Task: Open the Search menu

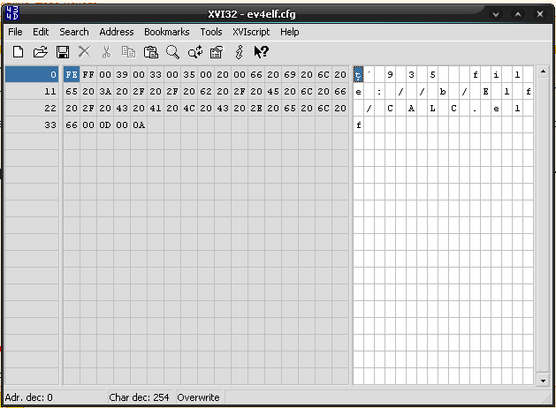Action: pos(74,32)
